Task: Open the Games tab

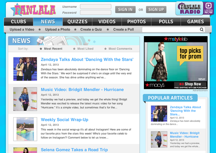Action: pyautogui.click(x=195, y=22)
